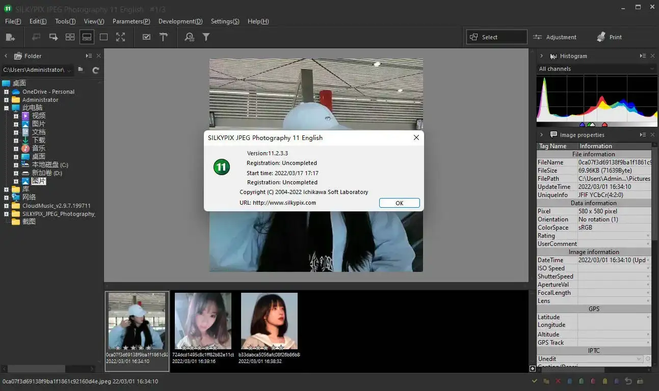The height and width of the screenshot is (391, 659).
Task: Select the rotate counterclockwise icon on status bar
Action: (628, 381)
